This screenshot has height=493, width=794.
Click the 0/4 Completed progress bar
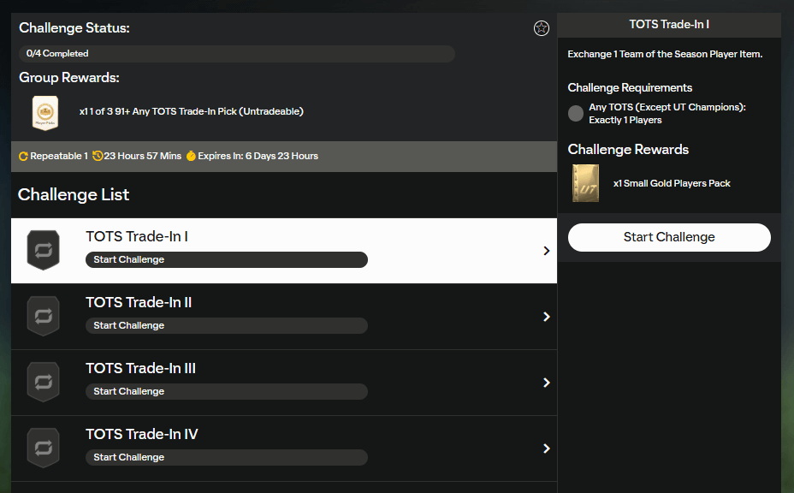click(x=237, y=53)
